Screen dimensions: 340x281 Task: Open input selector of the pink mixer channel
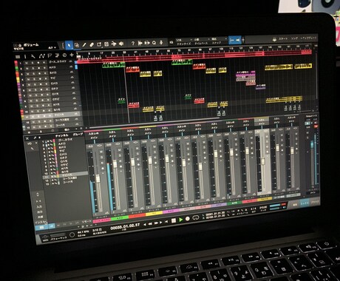click(94, 134)
